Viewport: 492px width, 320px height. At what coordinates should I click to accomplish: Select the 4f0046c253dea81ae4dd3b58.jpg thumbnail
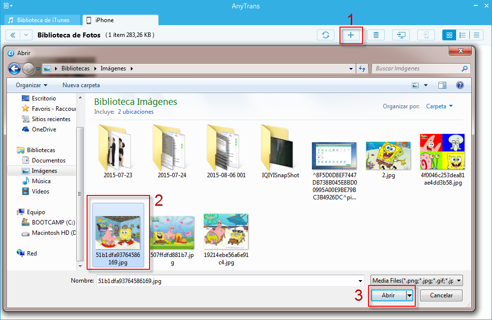(442, 160)
